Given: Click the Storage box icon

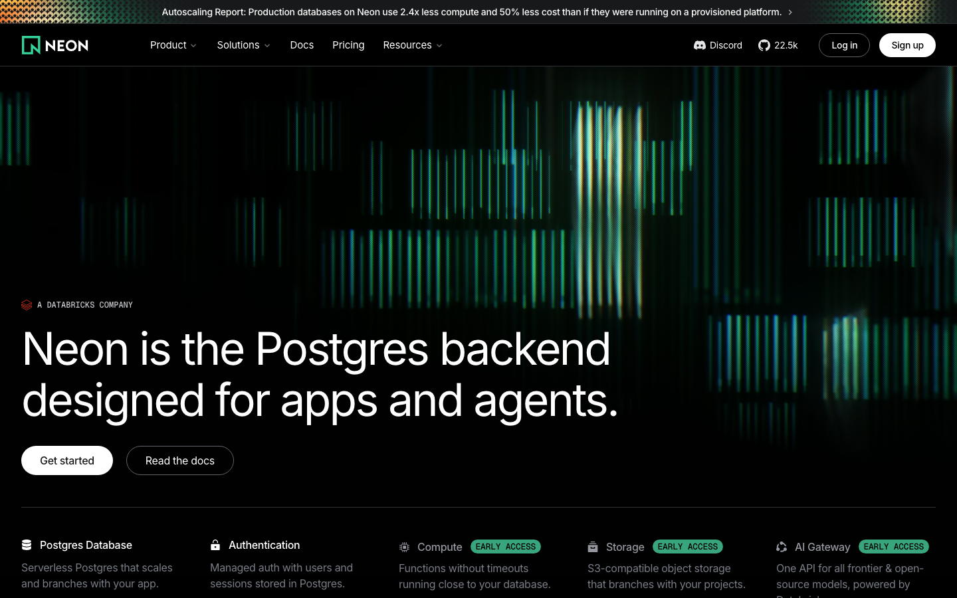Looking at the screenshot, I should (593, 547).
